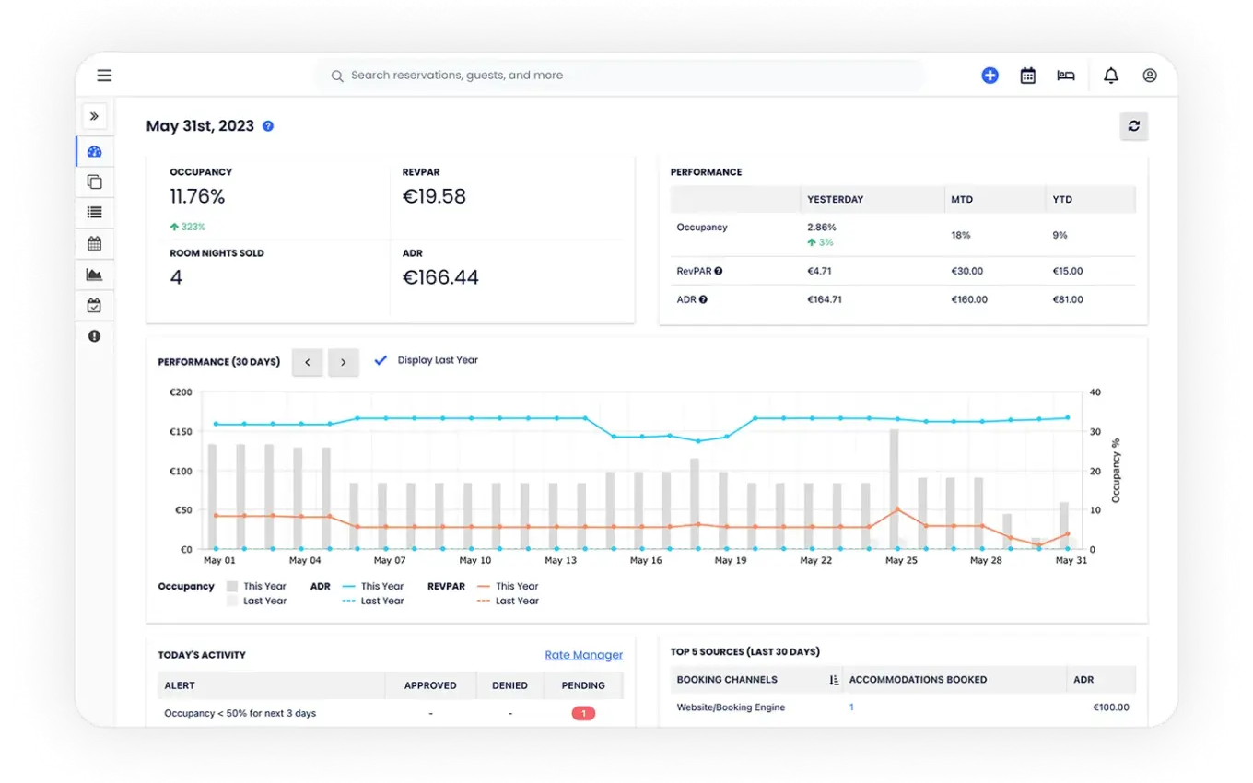Open the notifications bell

pyautogui.click(x=1111, y=76)
